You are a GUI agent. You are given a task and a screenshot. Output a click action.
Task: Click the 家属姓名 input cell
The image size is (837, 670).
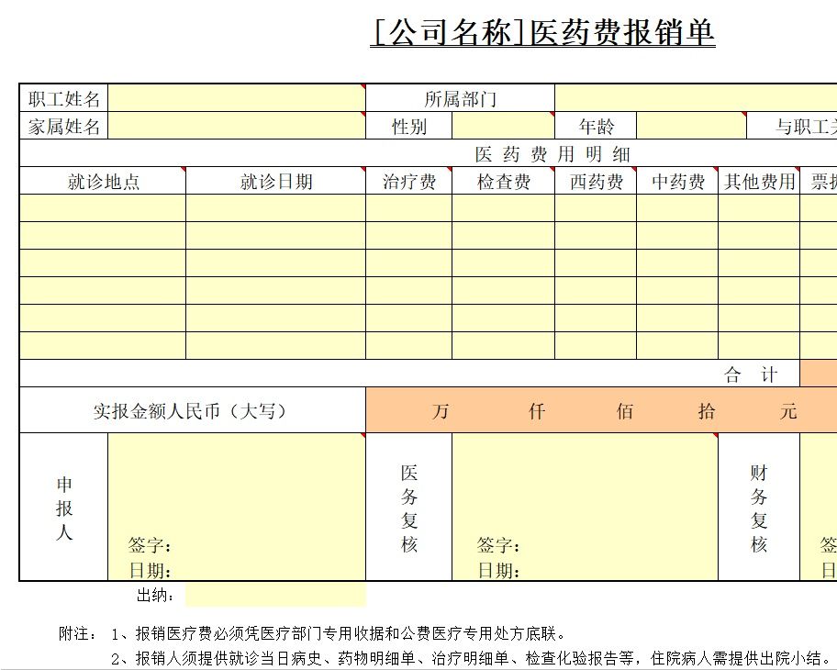(x=239, y=126)
